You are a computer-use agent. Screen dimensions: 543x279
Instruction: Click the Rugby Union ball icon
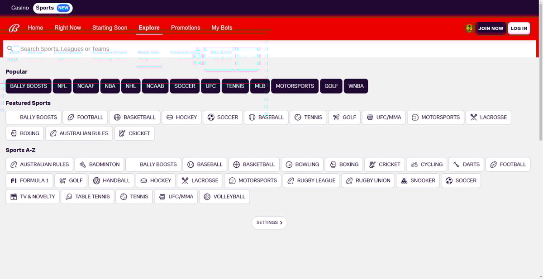[349, 181]
